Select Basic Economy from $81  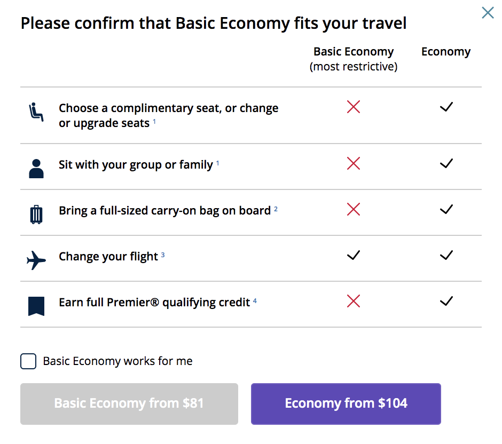coord(129,403)
